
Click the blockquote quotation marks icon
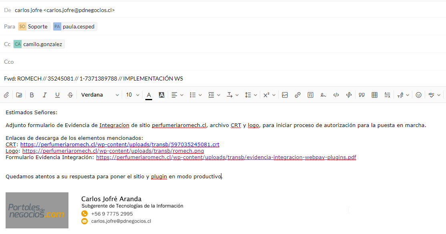(x=362, y=95)
